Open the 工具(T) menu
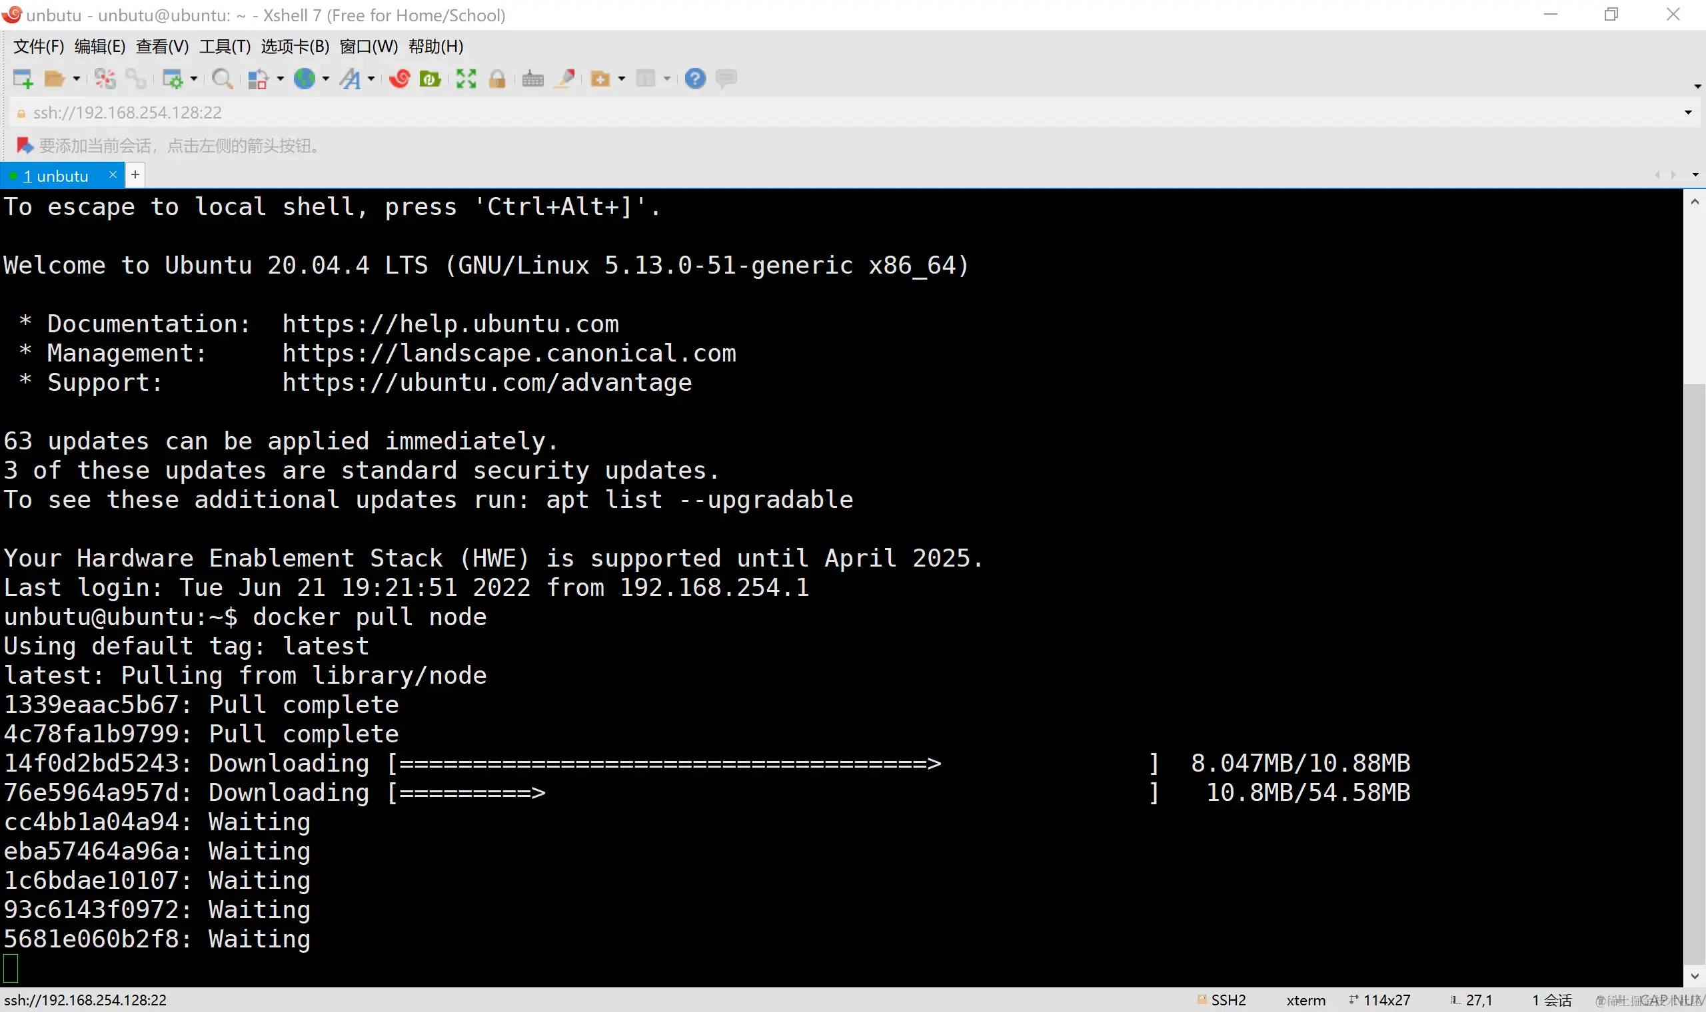 (x=225, y=47)
